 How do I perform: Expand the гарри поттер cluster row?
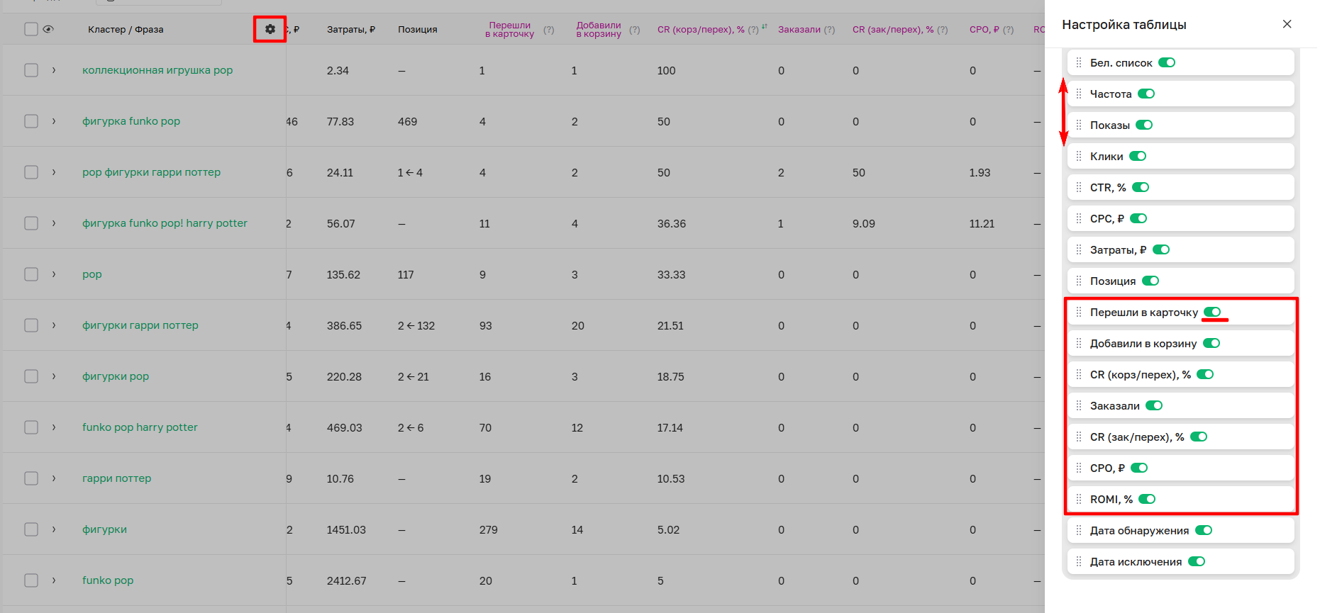tap(54, 478)
